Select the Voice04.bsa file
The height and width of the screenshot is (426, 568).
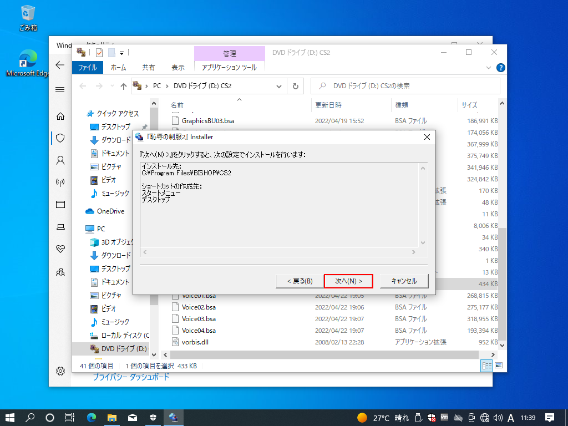[x=199, y=331]
